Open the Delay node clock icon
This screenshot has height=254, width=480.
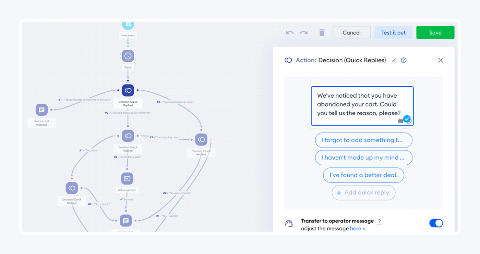click(x=128, y=56)
